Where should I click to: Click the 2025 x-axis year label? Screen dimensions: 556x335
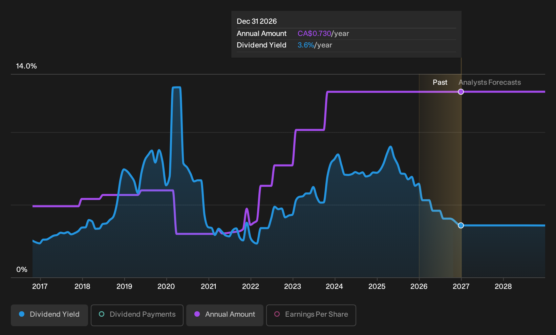377,287
